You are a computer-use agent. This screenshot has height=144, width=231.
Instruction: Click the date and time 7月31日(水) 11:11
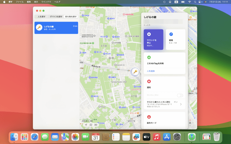[219, 2]
